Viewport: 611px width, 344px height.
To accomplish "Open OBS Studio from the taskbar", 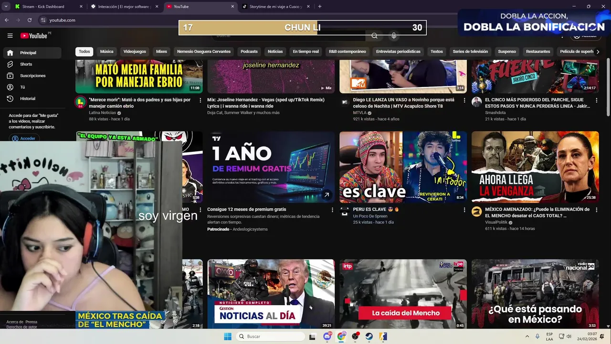I will pos(355,336).
